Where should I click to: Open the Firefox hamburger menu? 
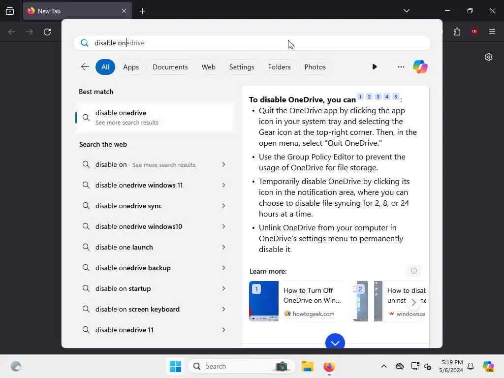click(x=492, y=31)
